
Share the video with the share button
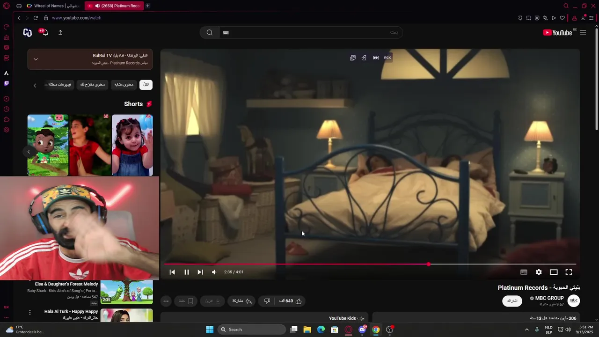pos(242,301)
